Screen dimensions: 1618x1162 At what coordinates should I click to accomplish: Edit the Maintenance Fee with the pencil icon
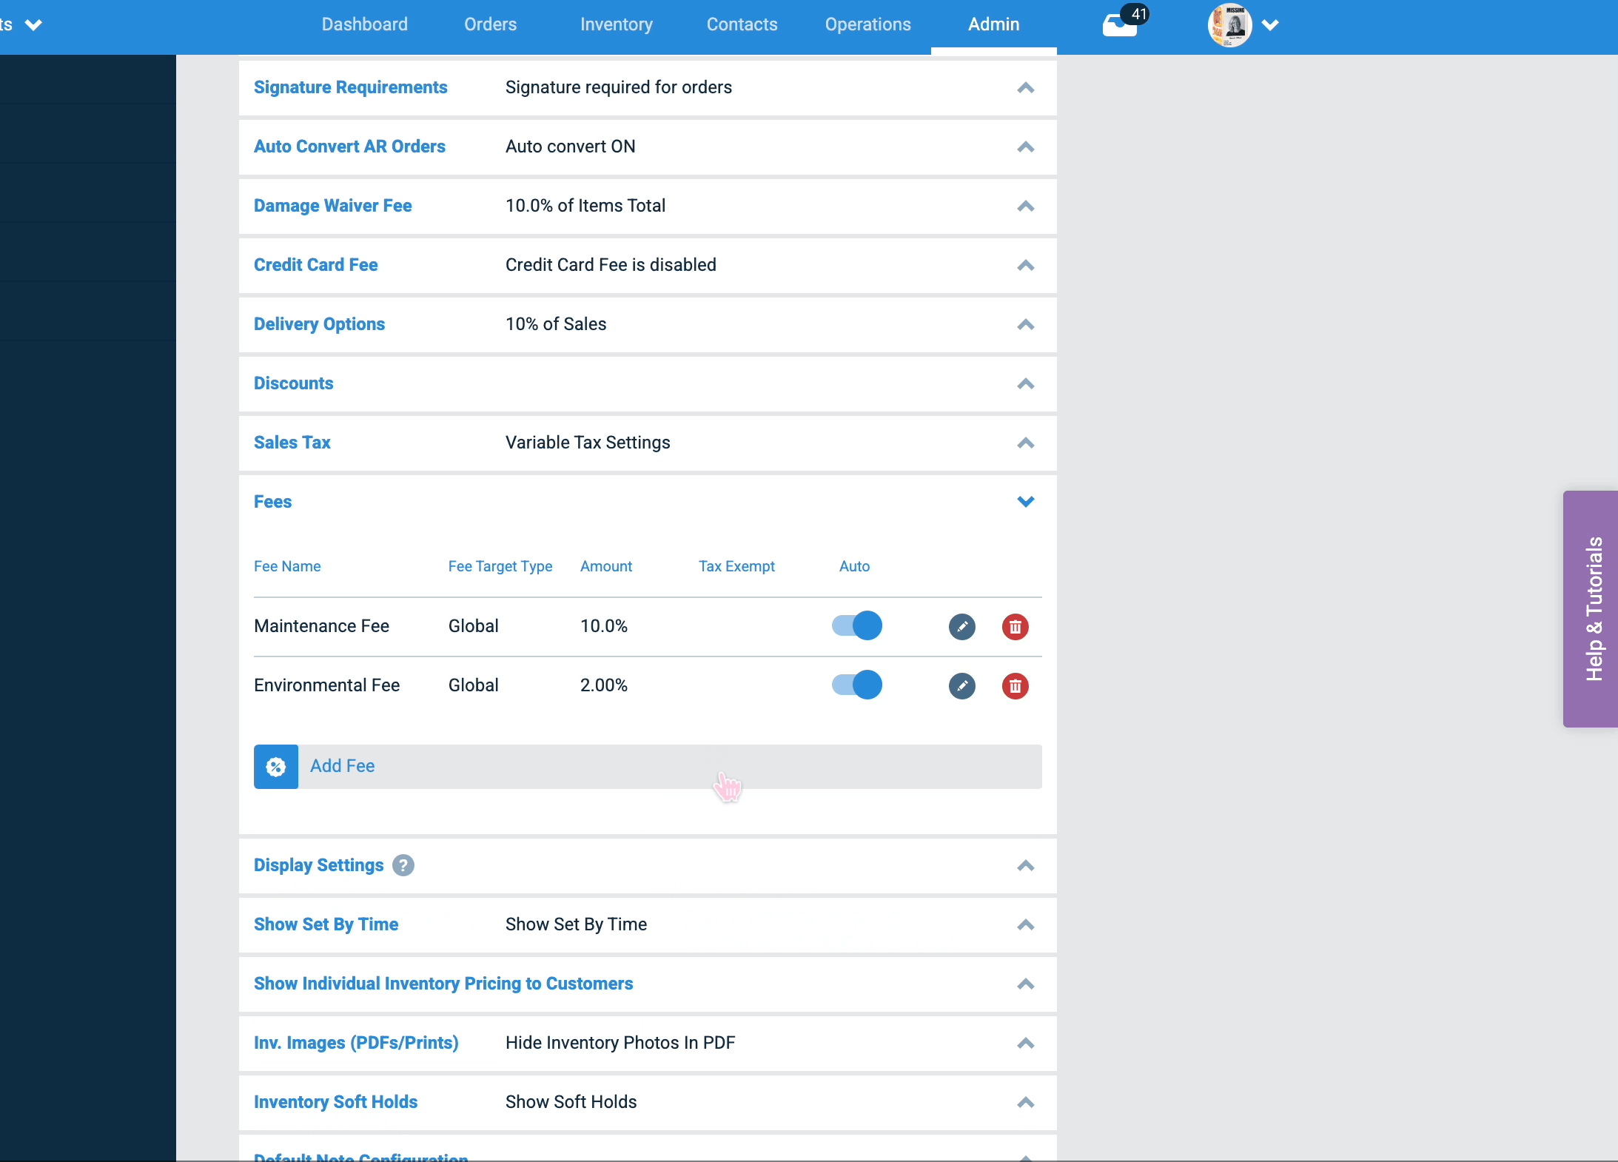962,627
